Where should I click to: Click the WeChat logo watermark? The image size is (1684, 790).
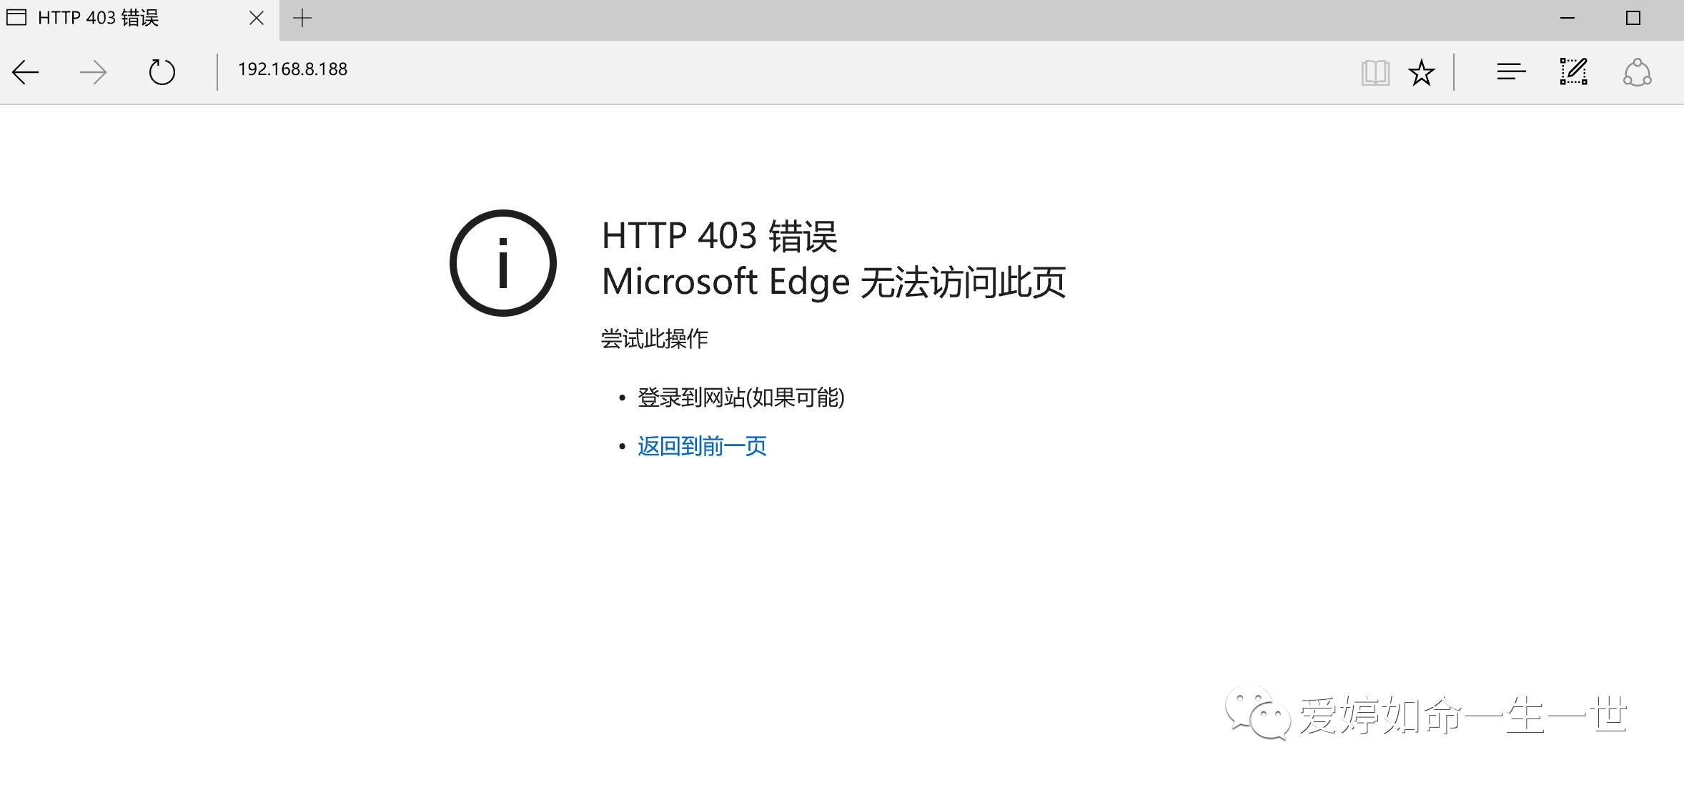pos(1257,713)
